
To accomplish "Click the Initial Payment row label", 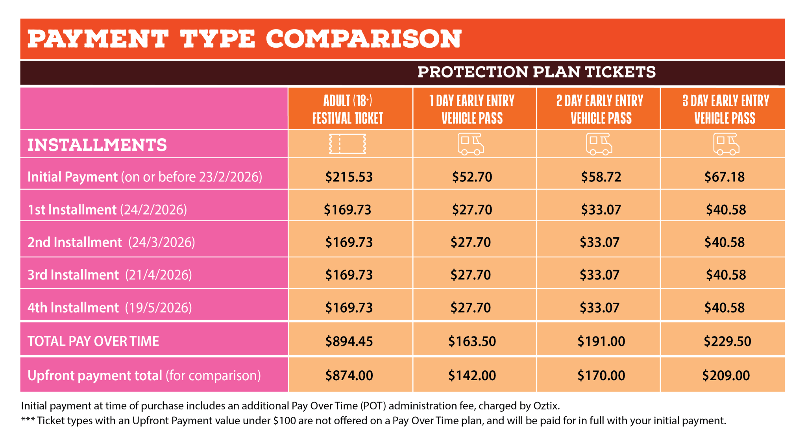I will coord(144,177).
